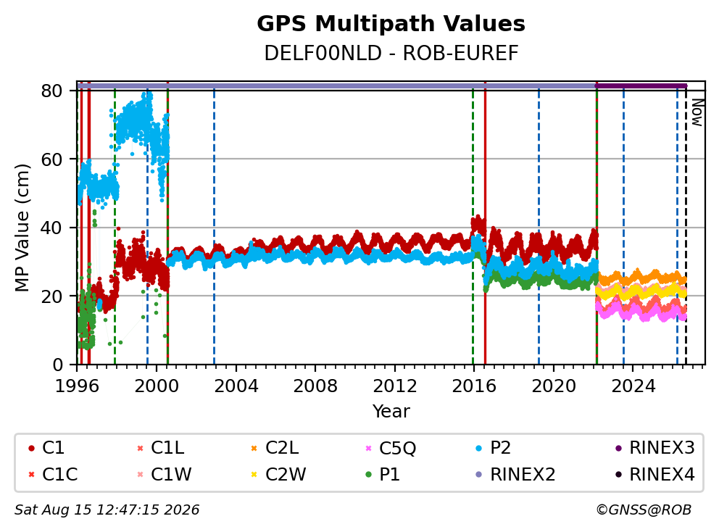This screenshot has height=532, width=719.
Task: Click the dark purple RINEX3 bar at top
Action: 641,86
